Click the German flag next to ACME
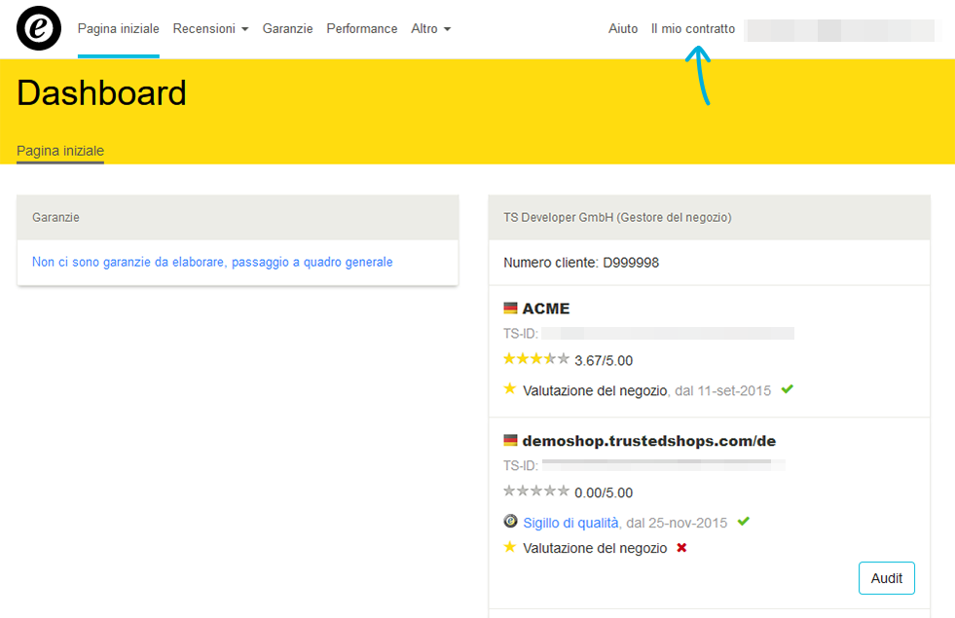The height and width of the screenshot is (618, 955). coord(510,309)
